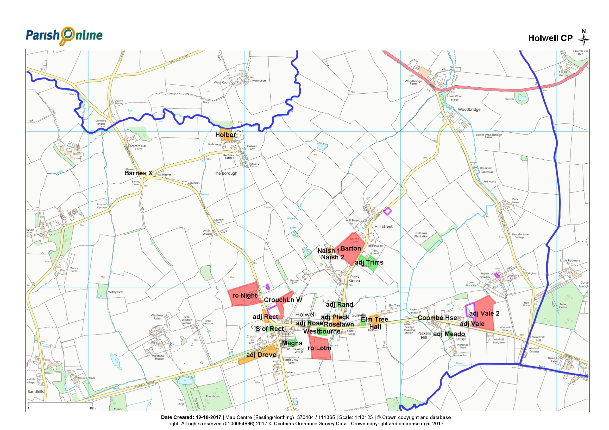Click the Barnes X map label
Image resolution: width=609 pixels, height=430 pixels.
pyautogui.click(x=139, y=173)
